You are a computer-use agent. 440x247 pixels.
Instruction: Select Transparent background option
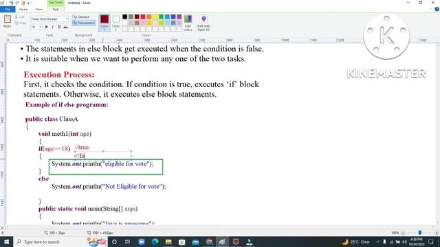point(84,23)
